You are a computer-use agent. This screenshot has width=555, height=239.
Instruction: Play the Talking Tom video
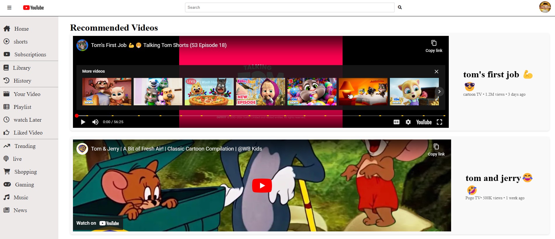pos(83,122)
